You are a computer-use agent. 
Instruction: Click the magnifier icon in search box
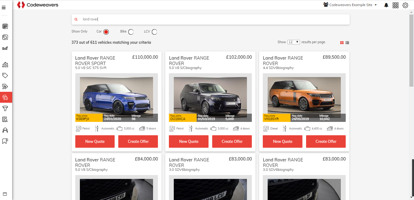tap(76, 19)
